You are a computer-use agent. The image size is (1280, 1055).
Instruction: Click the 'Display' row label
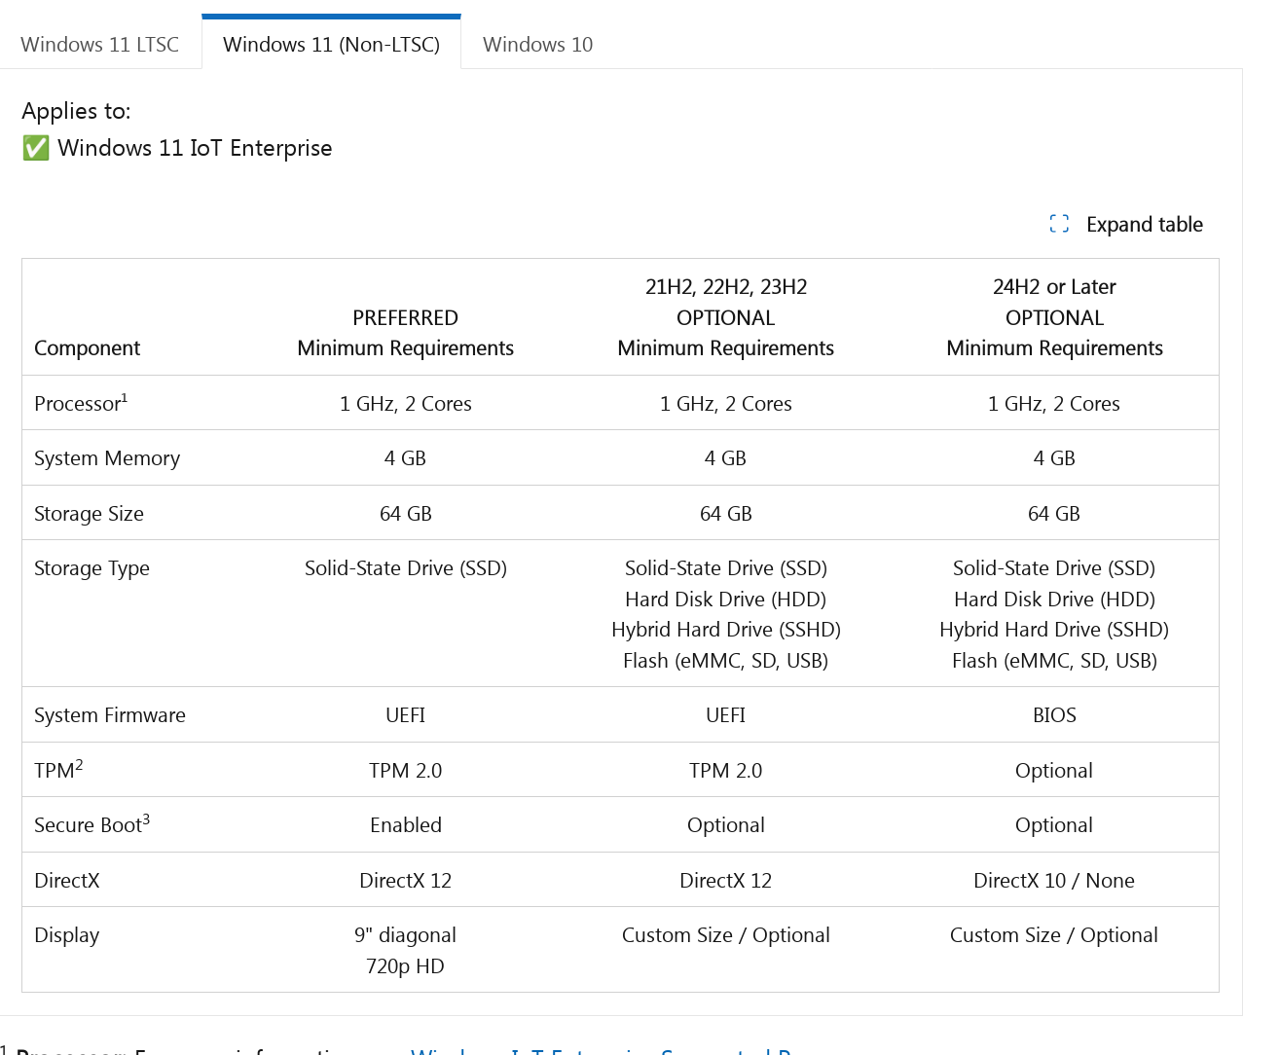[x=66, y=935]
